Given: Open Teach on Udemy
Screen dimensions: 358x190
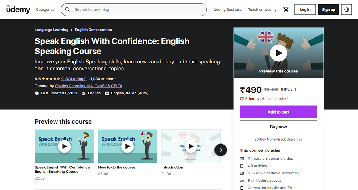Looking at the screenshot, I should 262,10.
